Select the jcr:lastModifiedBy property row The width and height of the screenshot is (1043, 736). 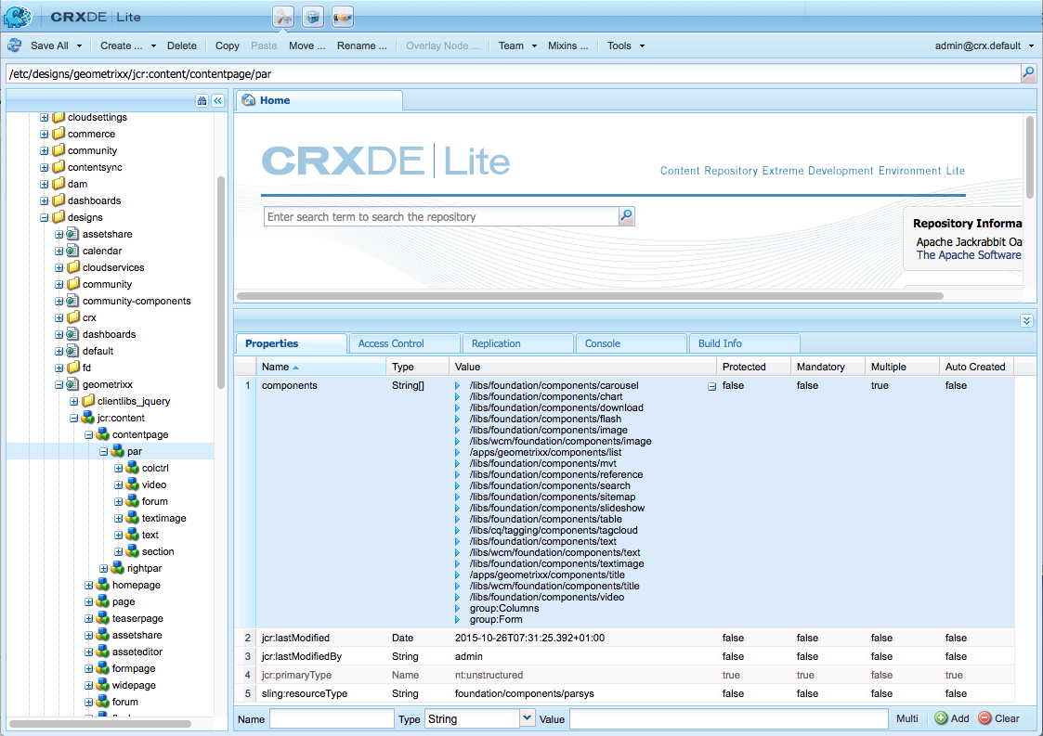click(x=624, y=656)
